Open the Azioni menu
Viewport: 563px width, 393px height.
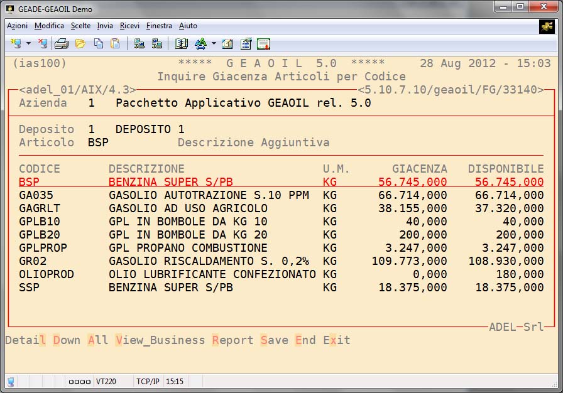point(17,26)
